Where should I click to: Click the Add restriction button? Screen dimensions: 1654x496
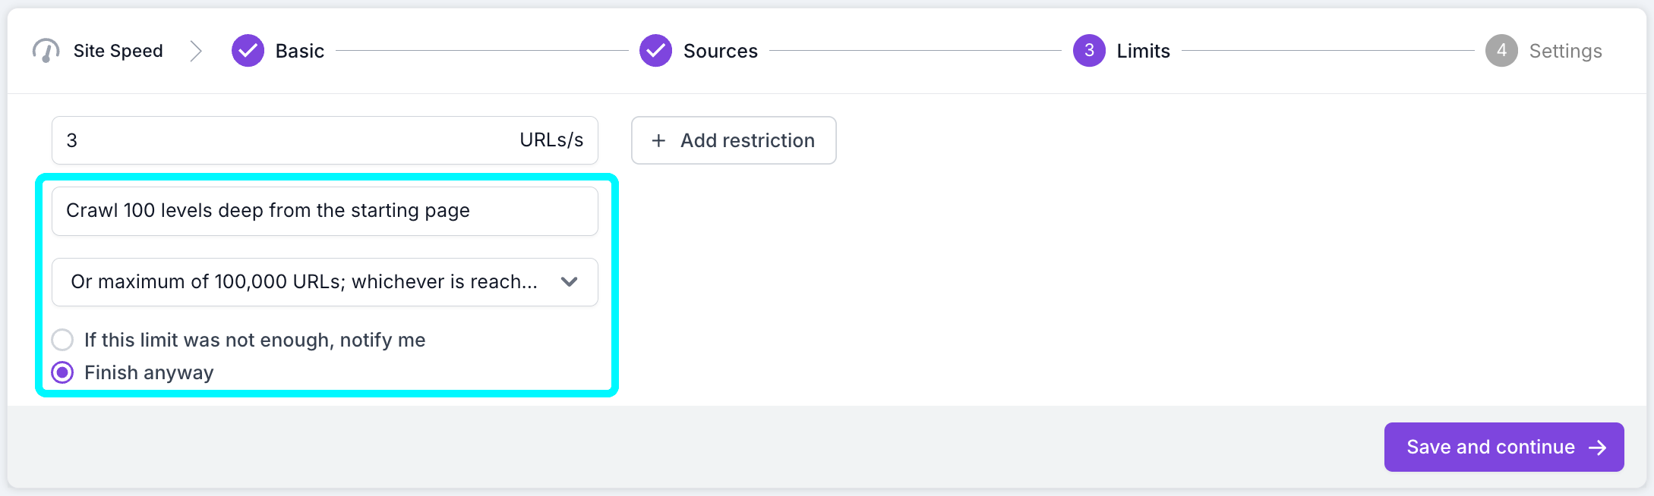[733, 140]
